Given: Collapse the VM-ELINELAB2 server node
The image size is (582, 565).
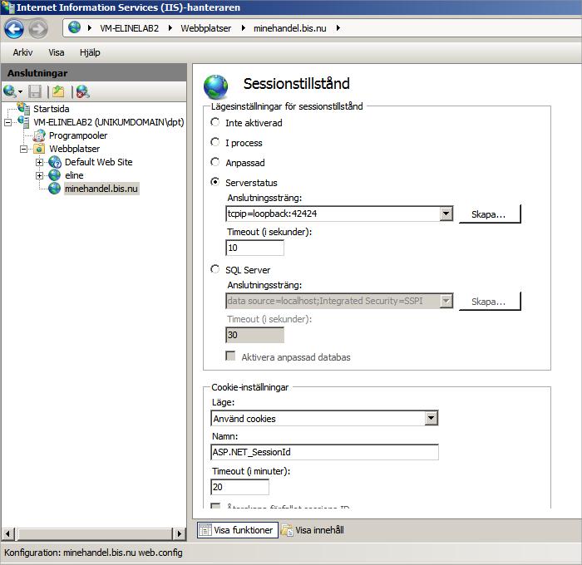Looking at the screenshot, I should point(7,122).
